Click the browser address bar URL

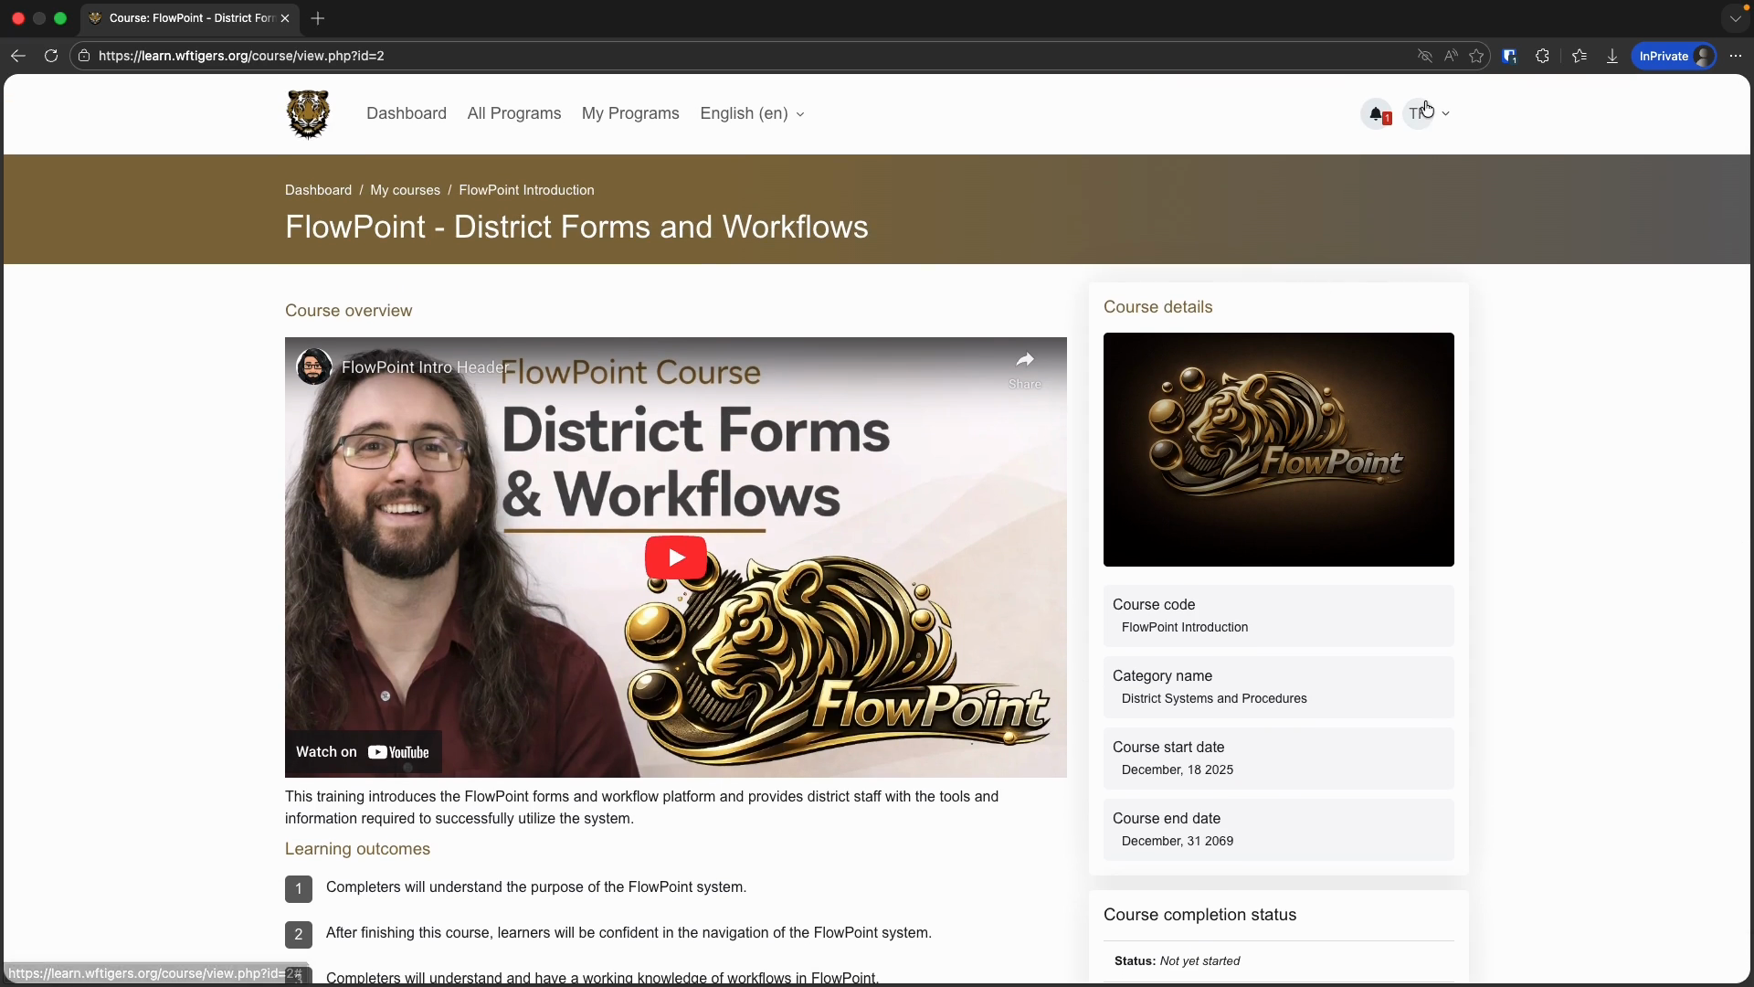[241, 56]
